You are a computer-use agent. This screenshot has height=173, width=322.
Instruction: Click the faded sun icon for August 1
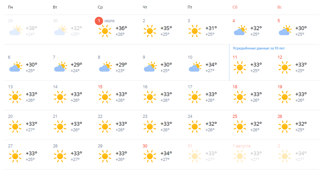240,156
